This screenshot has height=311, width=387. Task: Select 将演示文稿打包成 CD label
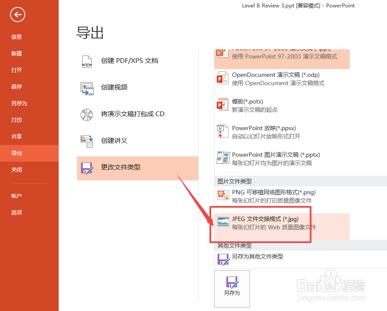tap(133, 114)
